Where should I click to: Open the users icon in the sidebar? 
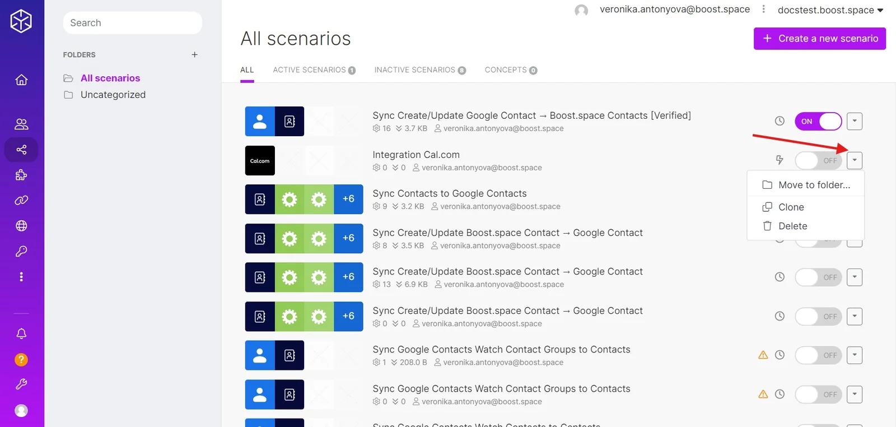coord(21,124)
